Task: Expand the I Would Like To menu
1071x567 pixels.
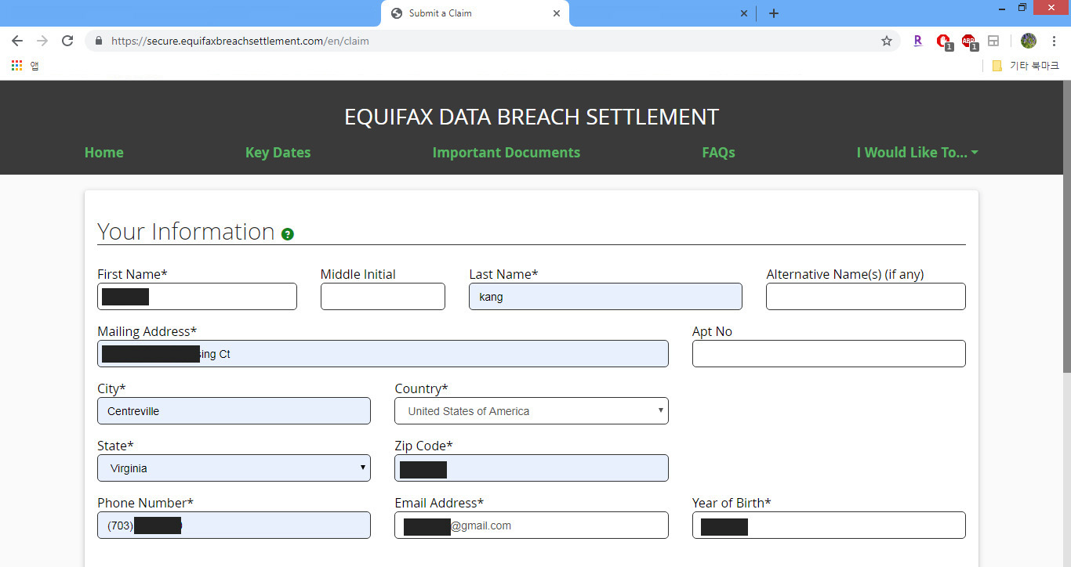Action: tap(917, 153)
